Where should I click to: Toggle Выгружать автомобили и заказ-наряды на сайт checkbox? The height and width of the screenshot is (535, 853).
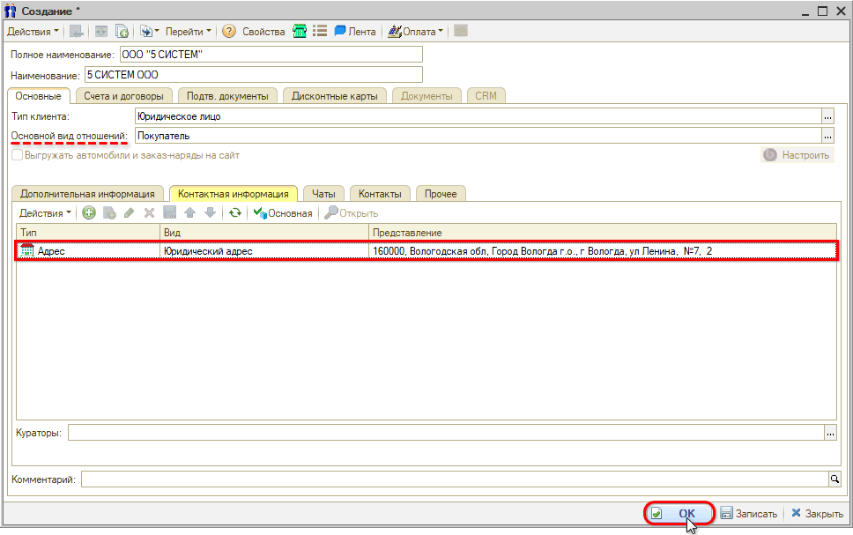click(18, 155)
